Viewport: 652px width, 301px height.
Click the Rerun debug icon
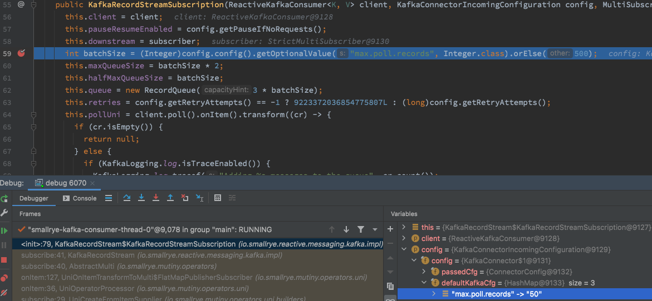coord(4,199)
